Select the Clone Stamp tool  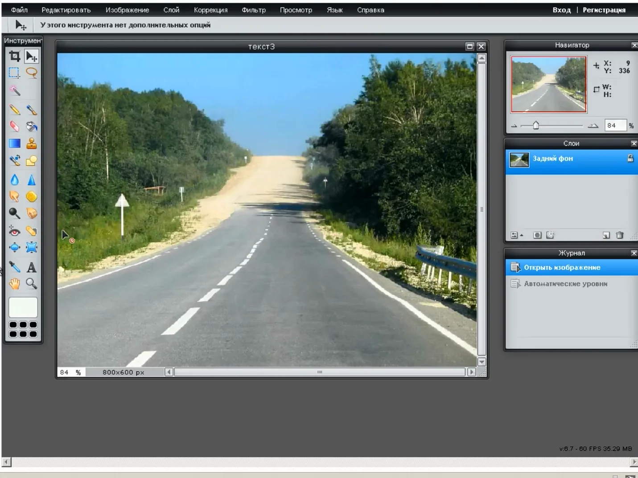pyautogui.click(x=31, y=143)
